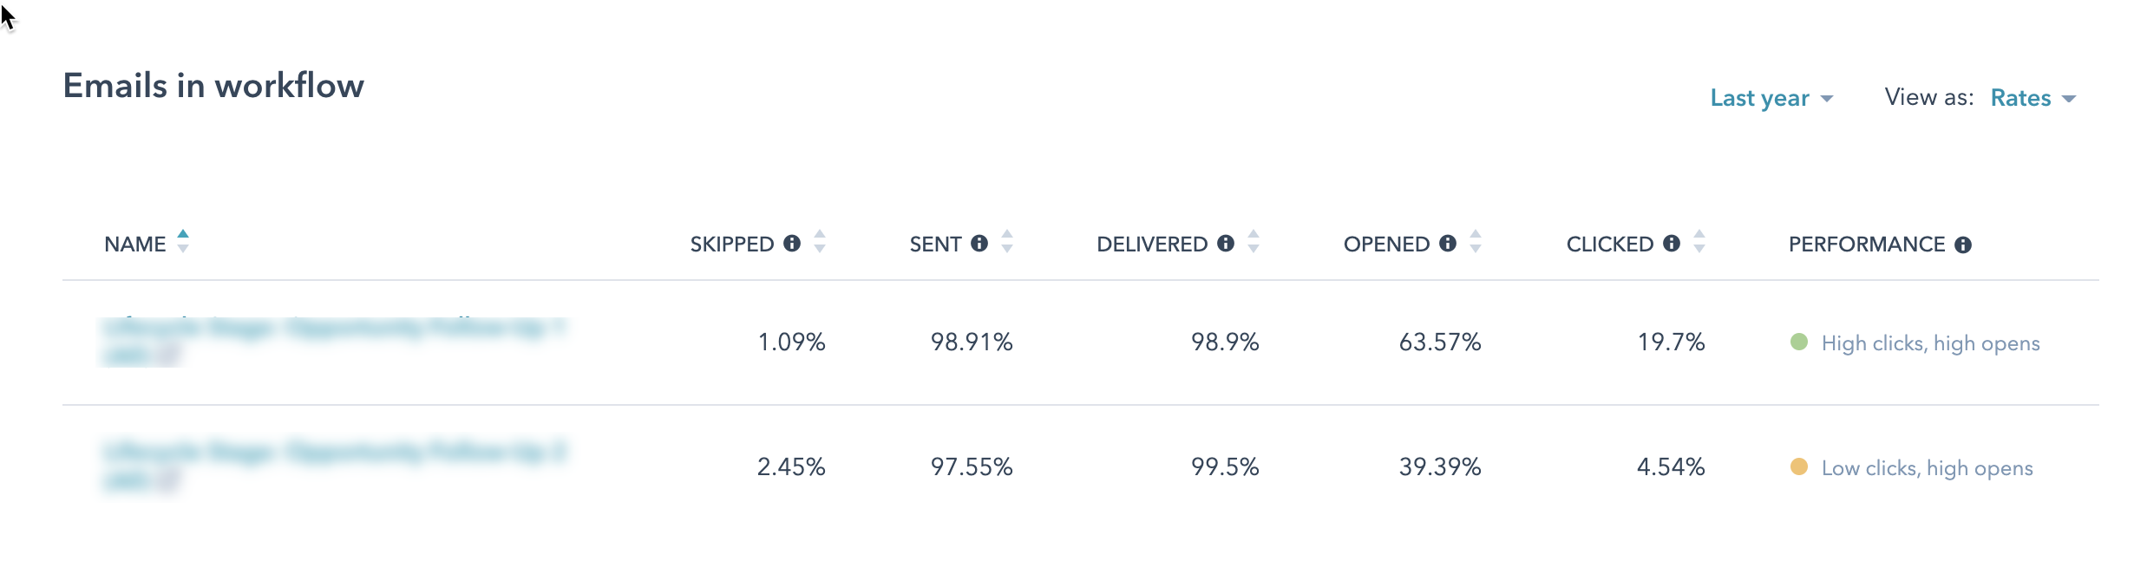The width and height of the screenshot is (2134, 574).
Task: Sort by Clicked using its sort arrows
Action: (x=1699, y=242)
